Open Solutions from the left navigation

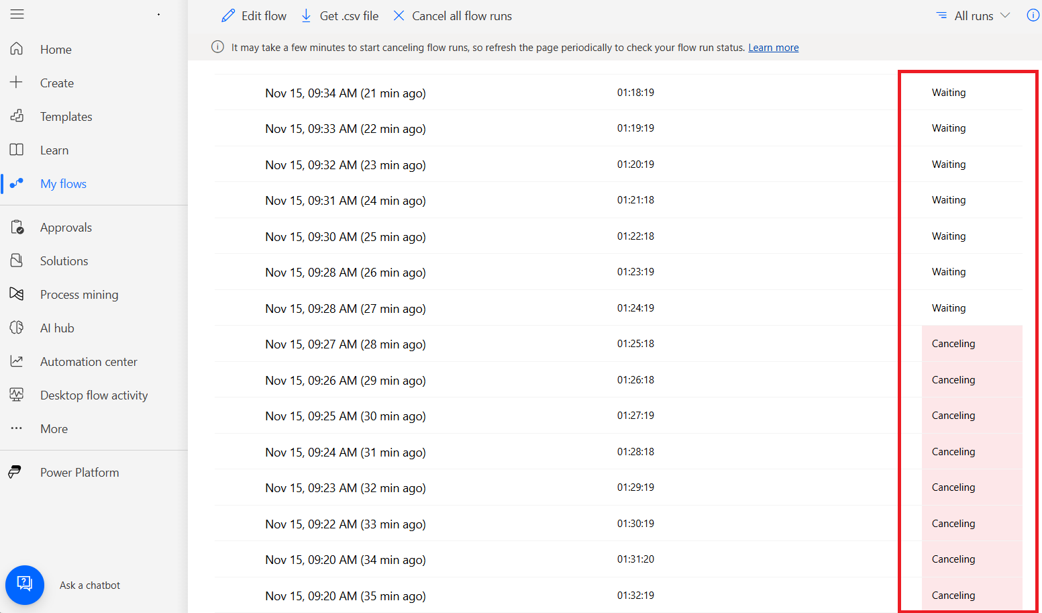coord(64,261)
